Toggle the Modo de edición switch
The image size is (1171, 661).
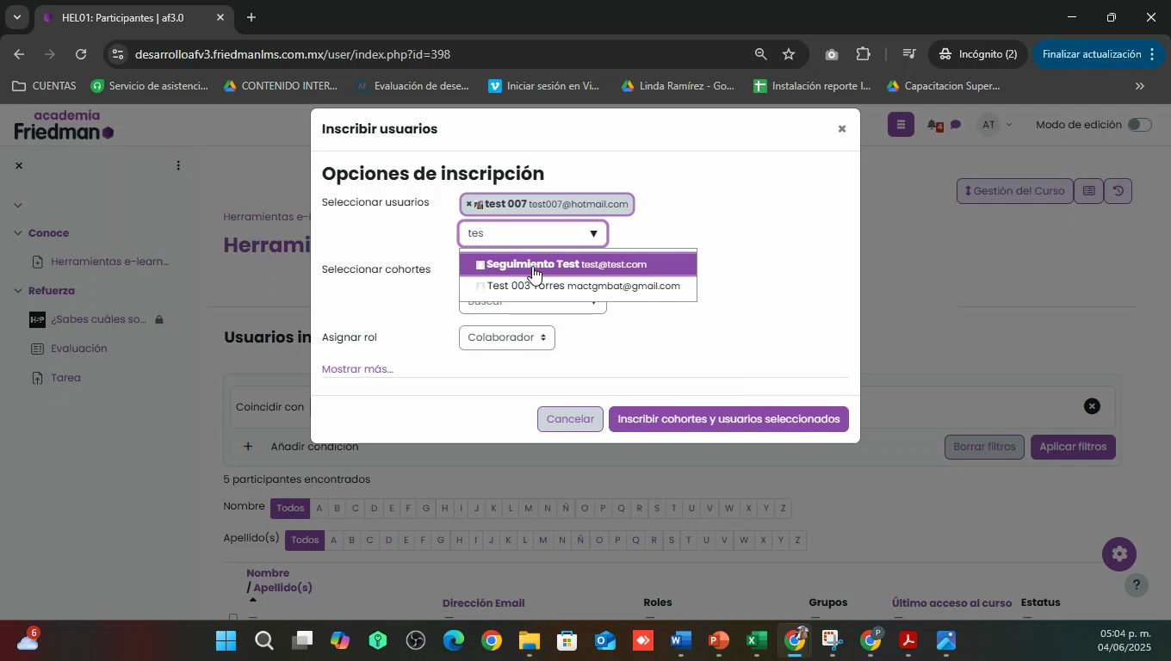[1139, 125]
